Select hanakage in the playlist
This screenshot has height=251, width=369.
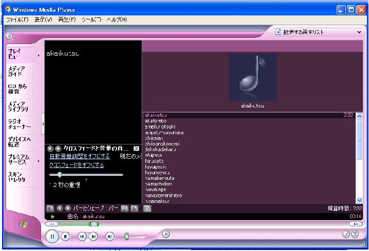(x=249, y=190)
